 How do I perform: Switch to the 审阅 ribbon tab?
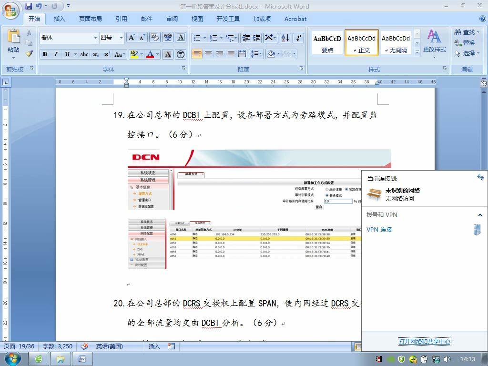[x=172, y=19]
